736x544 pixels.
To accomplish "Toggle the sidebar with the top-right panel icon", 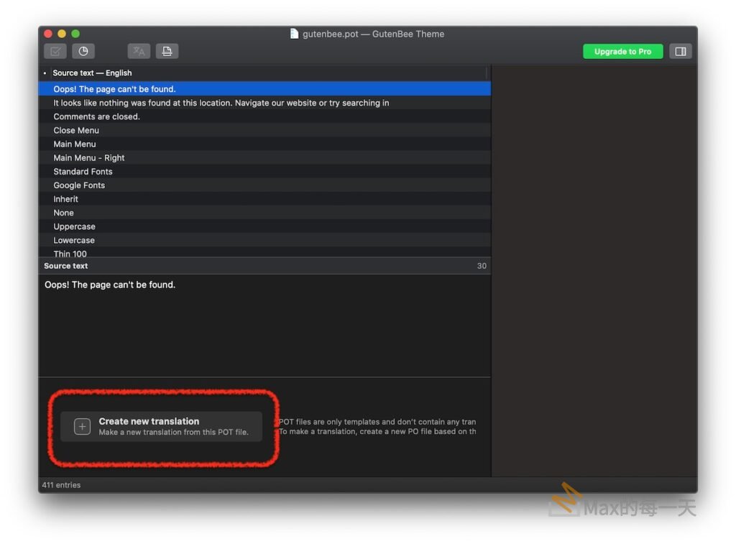I will coord(680,51).
